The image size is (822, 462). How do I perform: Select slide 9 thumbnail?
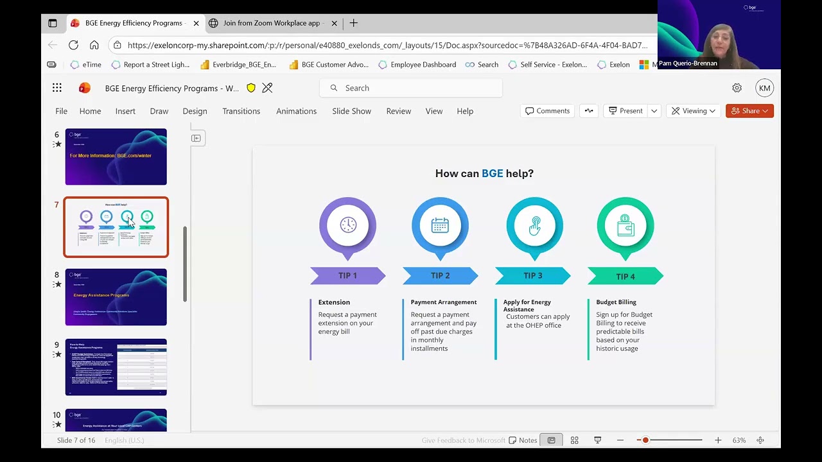click(x=116, y=367)
